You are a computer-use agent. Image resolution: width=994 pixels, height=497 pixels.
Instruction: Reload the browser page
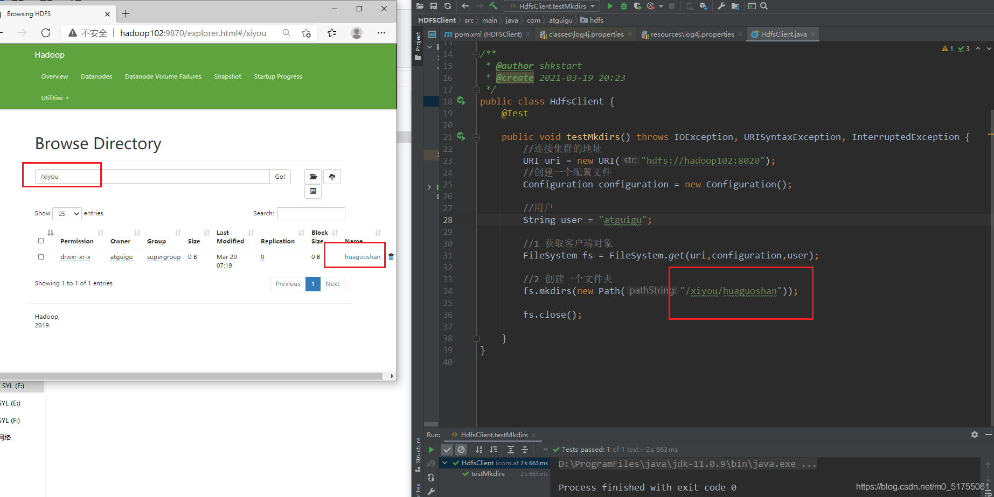click(46, 33)
